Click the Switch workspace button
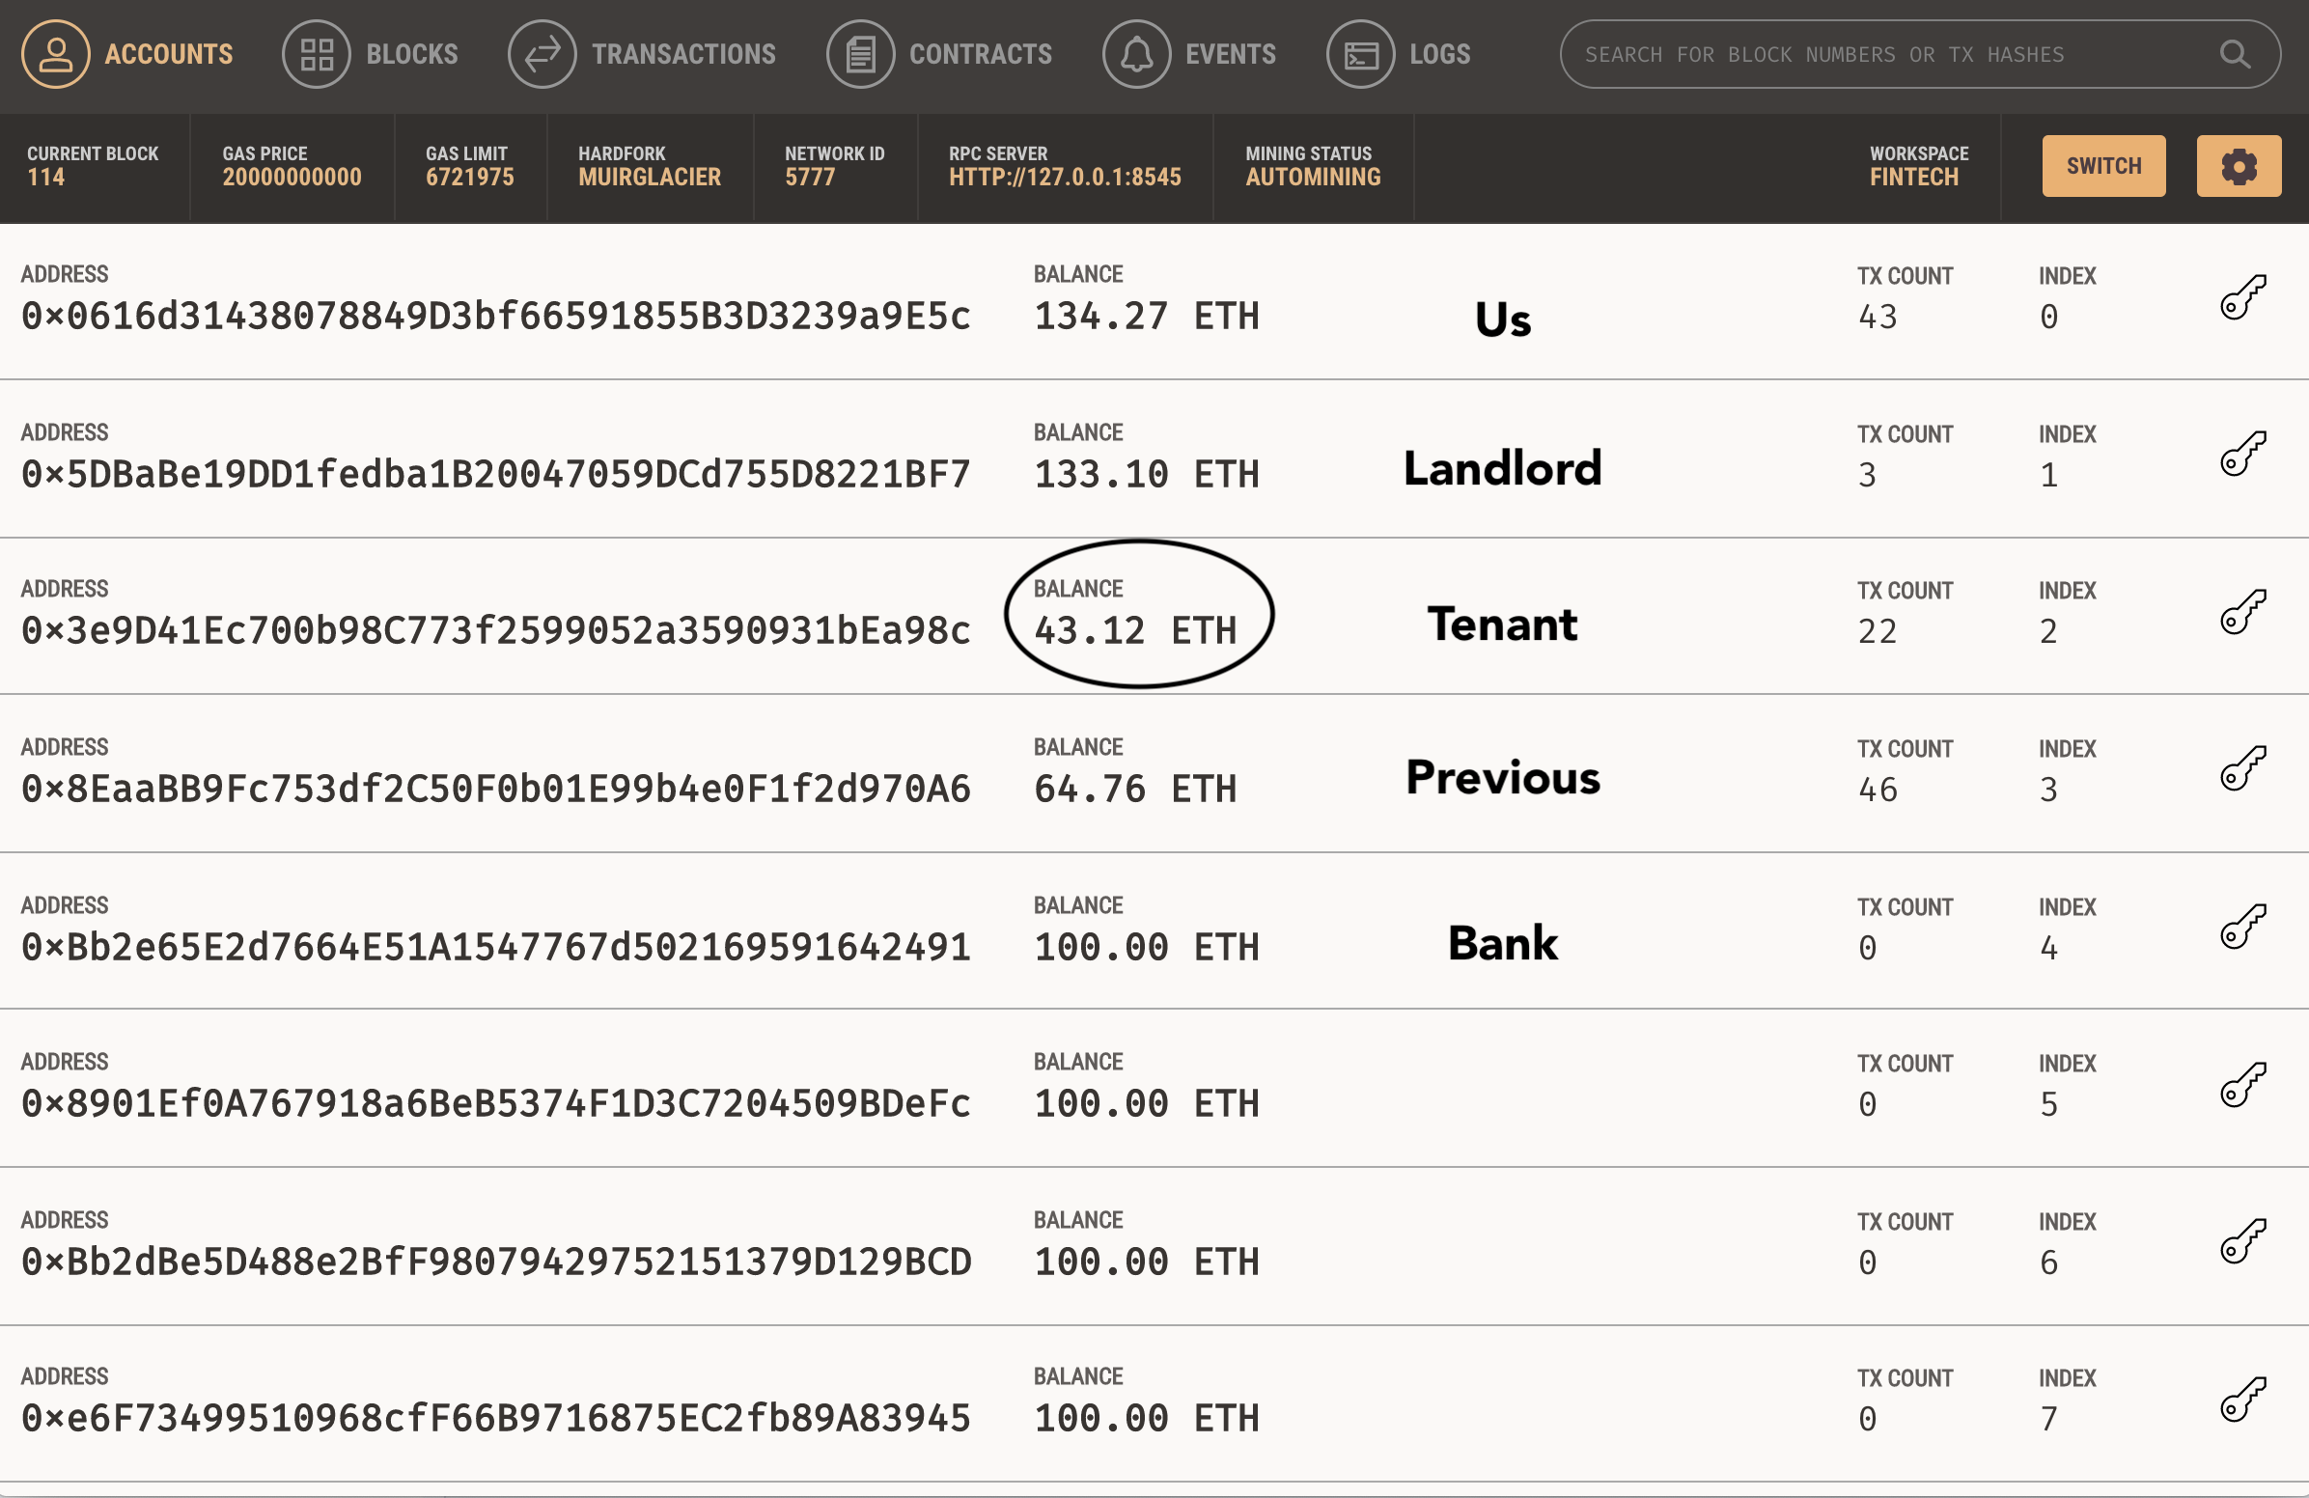The height and width of the screenshot is (1498, 2309). pos(2103,166)
